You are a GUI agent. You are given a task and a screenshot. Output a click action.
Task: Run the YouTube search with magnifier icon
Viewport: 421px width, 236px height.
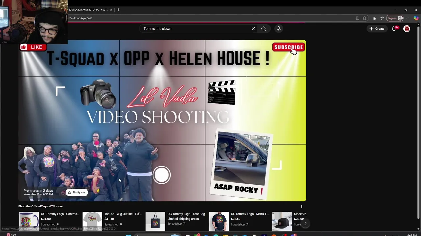pyautogui.click(x=264, y=29)
